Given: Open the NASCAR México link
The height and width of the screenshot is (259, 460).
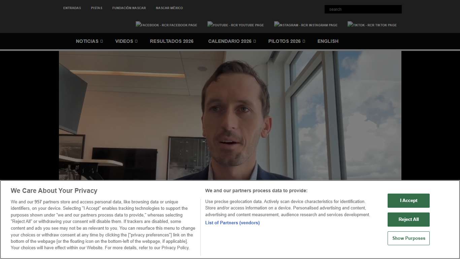Looking at the screenshot, I should 169,8.
